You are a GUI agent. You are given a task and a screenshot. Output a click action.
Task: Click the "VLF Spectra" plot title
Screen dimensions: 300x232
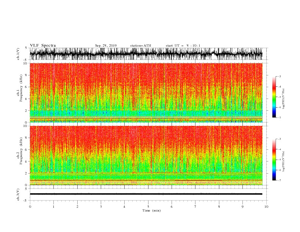pyautogui.click(x=43, y=45)
